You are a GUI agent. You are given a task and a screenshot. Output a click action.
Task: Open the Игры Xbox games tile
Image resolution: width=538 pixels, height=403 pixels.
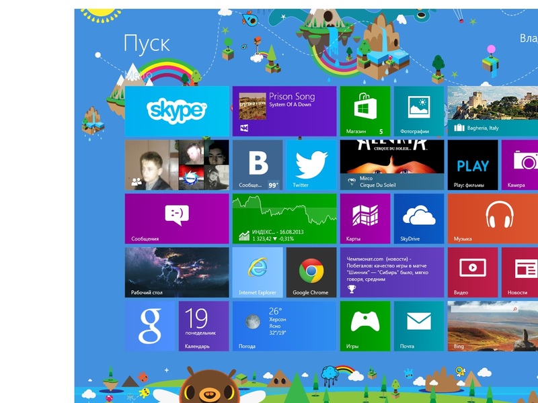364,326
